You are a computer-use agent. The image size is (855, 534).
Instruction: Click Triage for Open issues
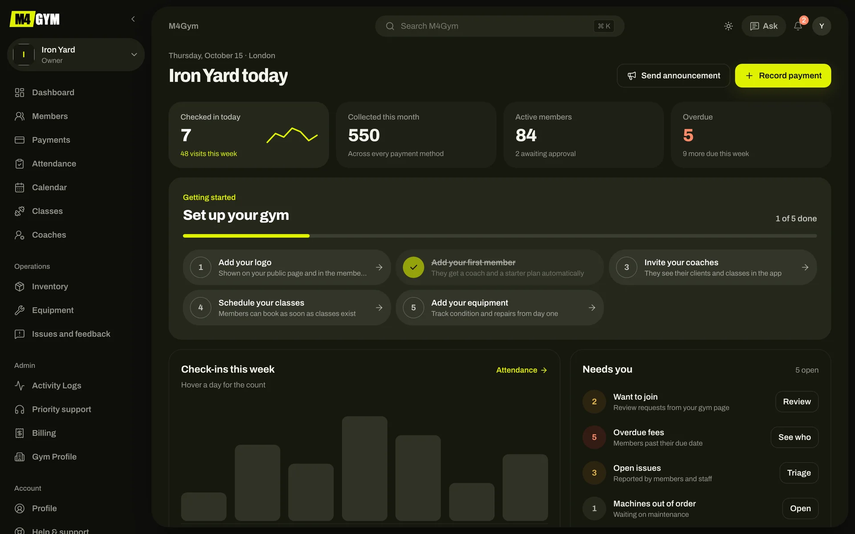pos(799,473)
